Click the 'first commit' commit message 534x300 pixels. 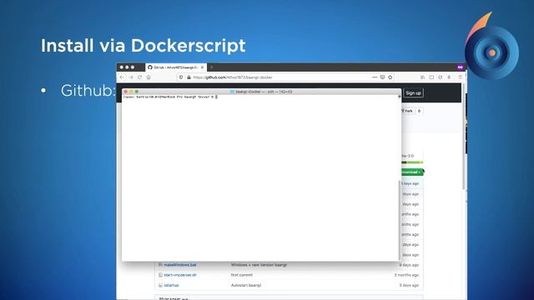[x=241, y=275]
